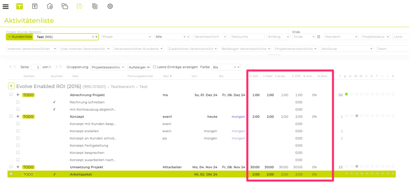Open the Attribute dropdown

coord(347,49)
